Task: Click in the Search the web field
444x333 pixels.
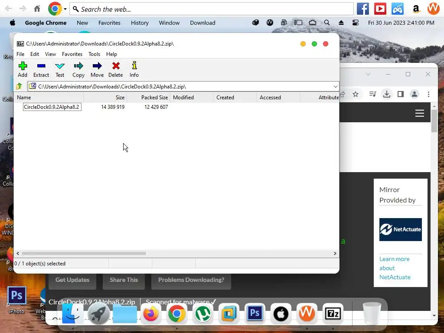Action: tap(212, 9)
